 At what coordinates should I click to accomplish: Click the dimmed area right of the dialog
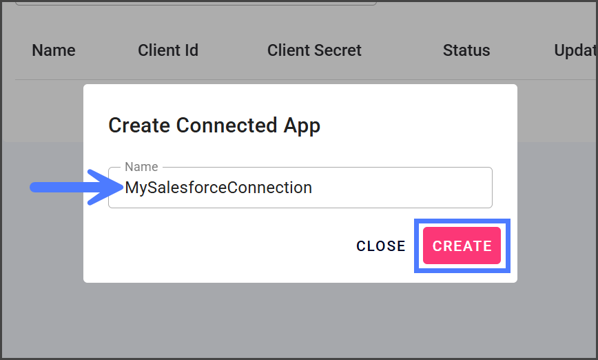click(x=557, y=207)
